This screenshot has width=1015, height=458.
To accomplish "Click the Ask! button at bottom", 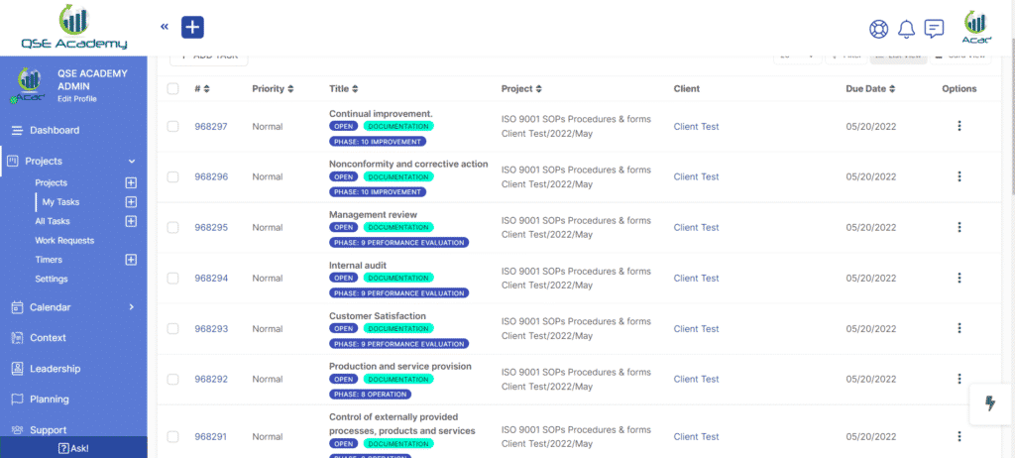I will [73, 448].
